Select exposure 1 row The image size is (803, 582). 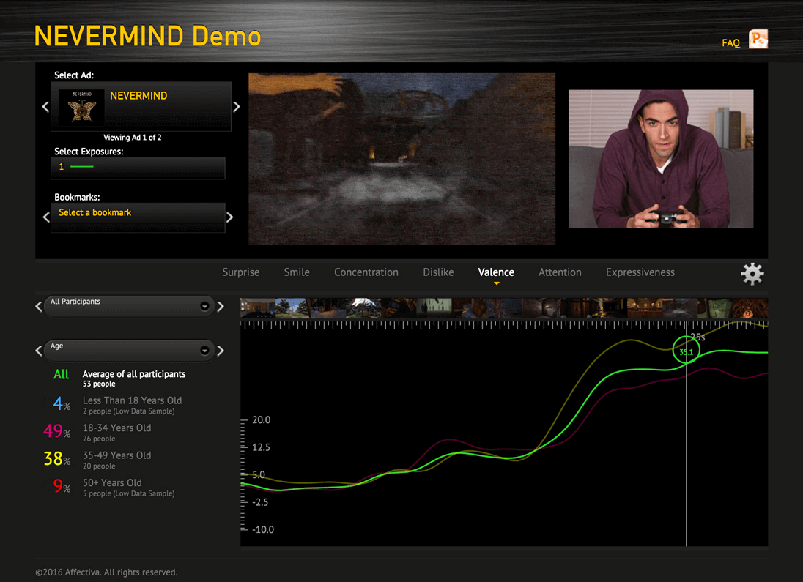[138, 168]
